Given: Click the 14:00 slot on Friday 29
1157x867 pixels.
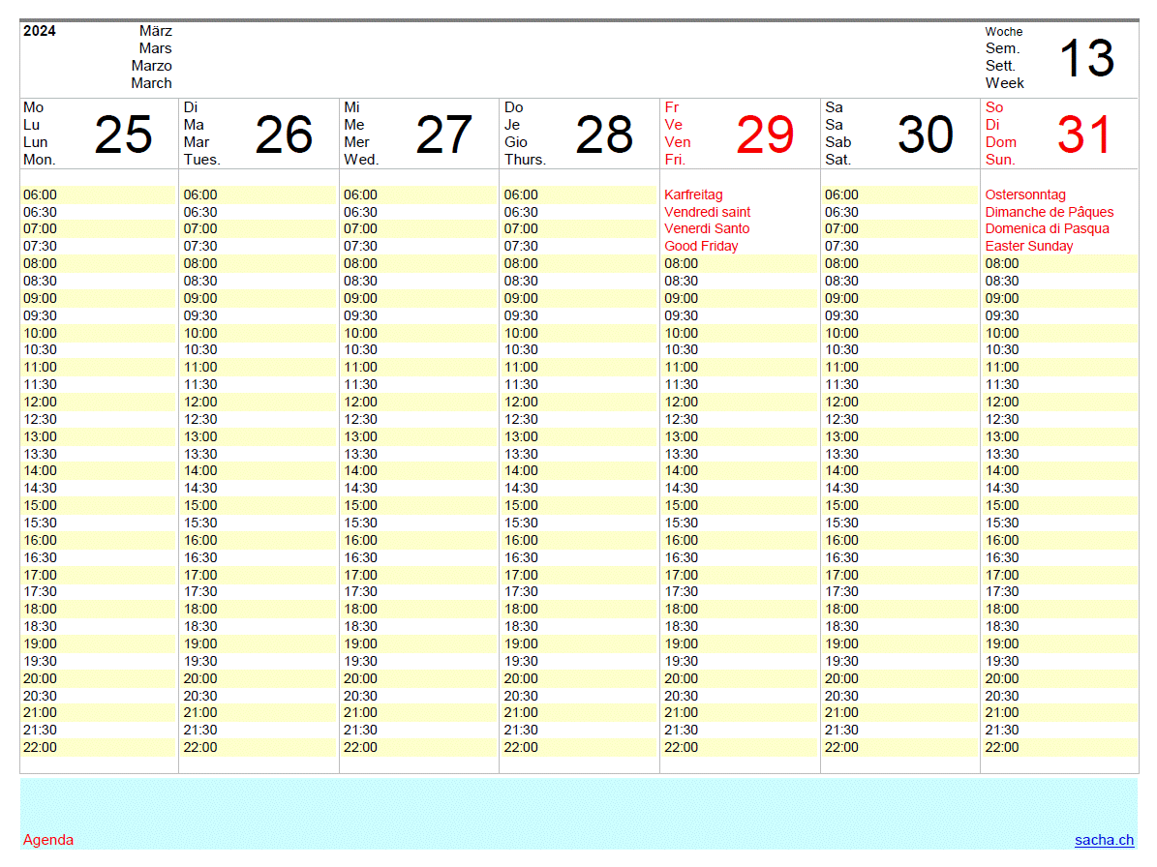Looking at the screenshot, I should click(740, 471).
